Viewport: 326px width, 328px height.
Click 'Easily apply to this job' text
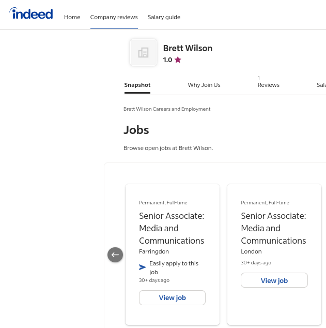click(174, 268)
